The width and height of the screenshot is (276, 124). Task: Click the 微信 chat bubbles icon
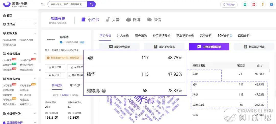click(149, 20)
